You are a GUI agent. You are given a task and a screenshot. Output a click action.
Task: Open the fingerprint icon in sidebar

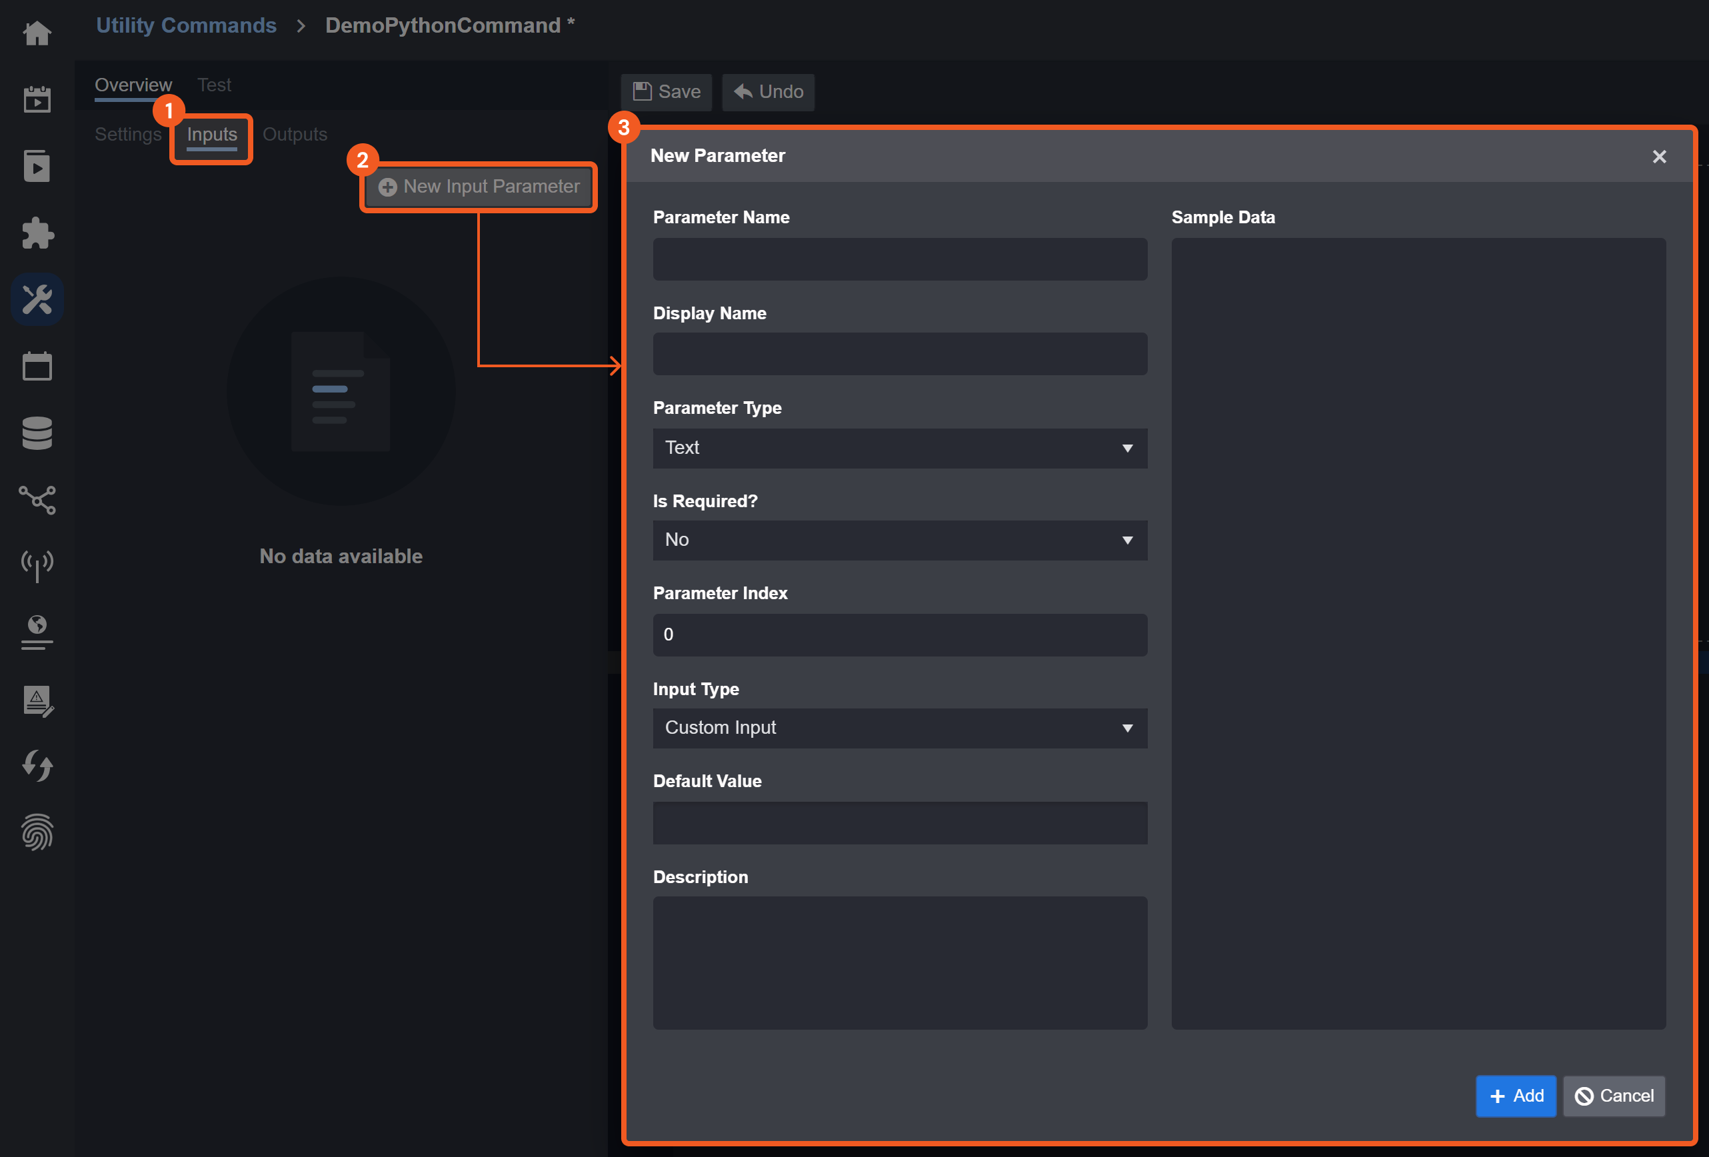click(37, 832)
